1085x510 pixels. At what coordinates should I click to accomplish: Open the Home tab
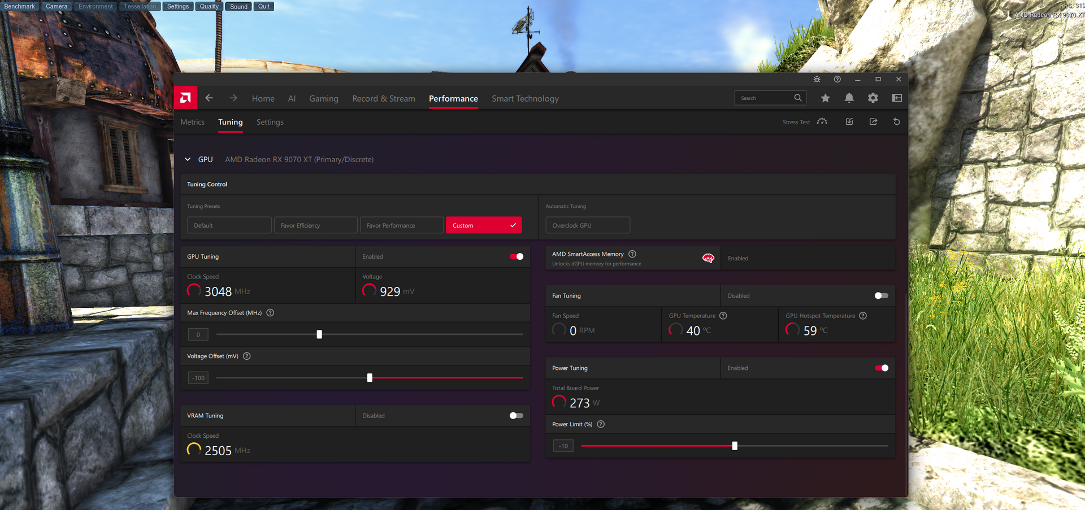pyautogui.click(x=263, y=98)
